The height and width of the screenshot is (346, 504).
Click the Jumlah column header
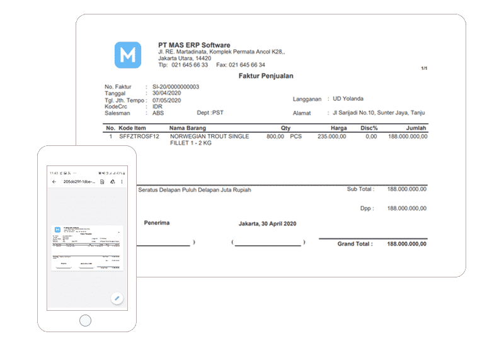416,128
